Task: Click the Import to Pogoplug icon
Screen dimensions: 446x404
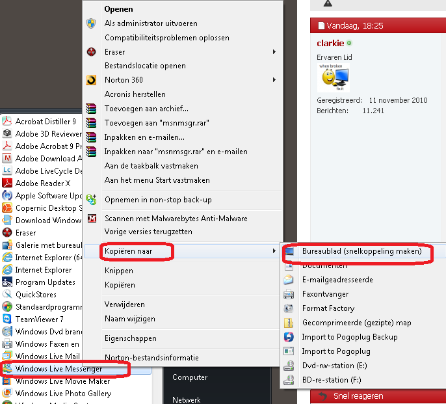Action: pyautogui.click(x=289, y=351)
